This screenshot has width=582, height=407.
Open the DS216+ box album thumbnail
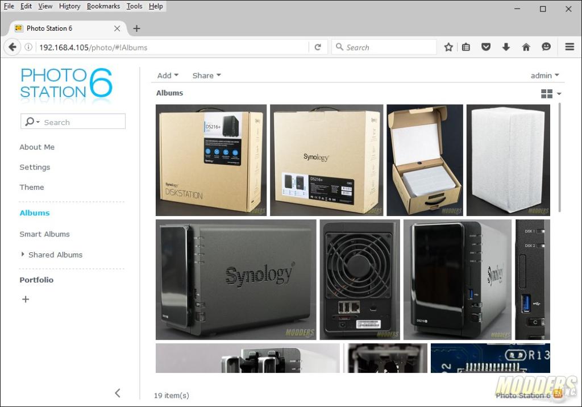211,160
